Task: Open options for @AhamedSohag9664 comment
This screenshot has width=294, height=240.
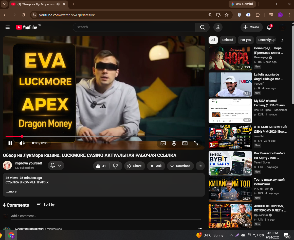Action: (200, 228)
